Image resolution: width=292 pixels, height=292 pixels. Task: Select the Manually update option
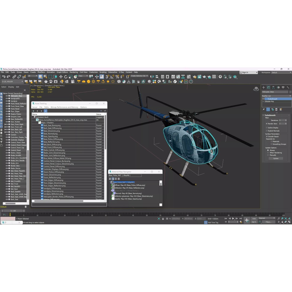(x=268, y=155)
